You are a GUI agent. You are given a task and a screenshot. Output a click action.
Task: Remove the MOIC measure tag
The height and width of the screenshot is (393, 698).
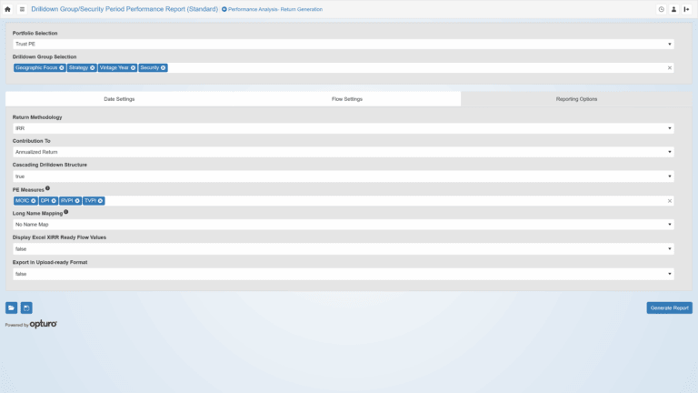pyautogui.click(x=34, y=200)
